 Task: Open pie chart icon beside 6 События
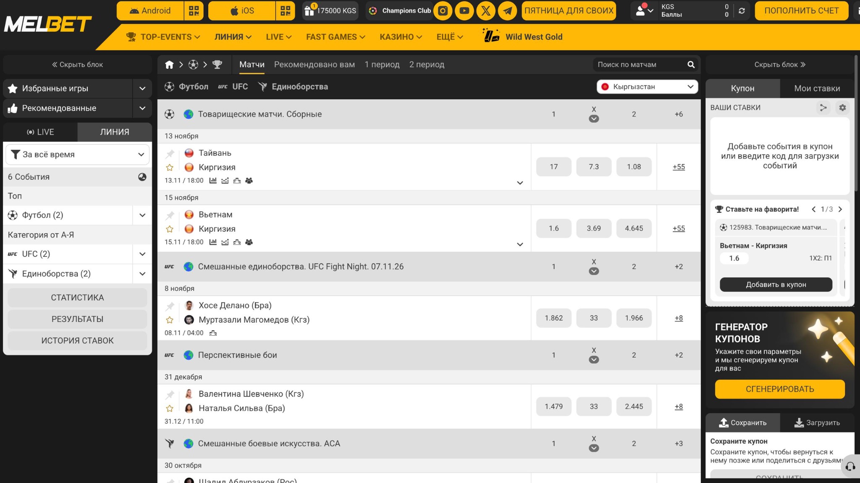(142, 177)
